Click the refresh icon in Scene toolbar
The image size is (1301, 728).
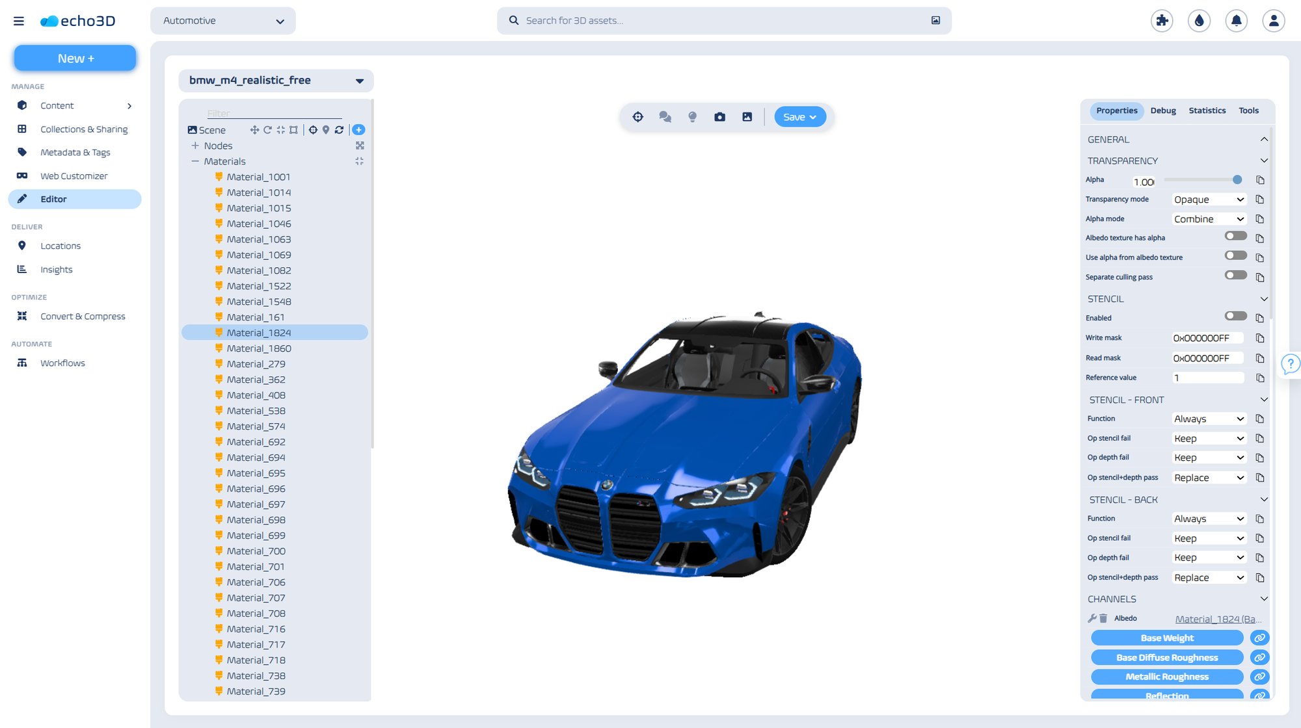[339, 130]
